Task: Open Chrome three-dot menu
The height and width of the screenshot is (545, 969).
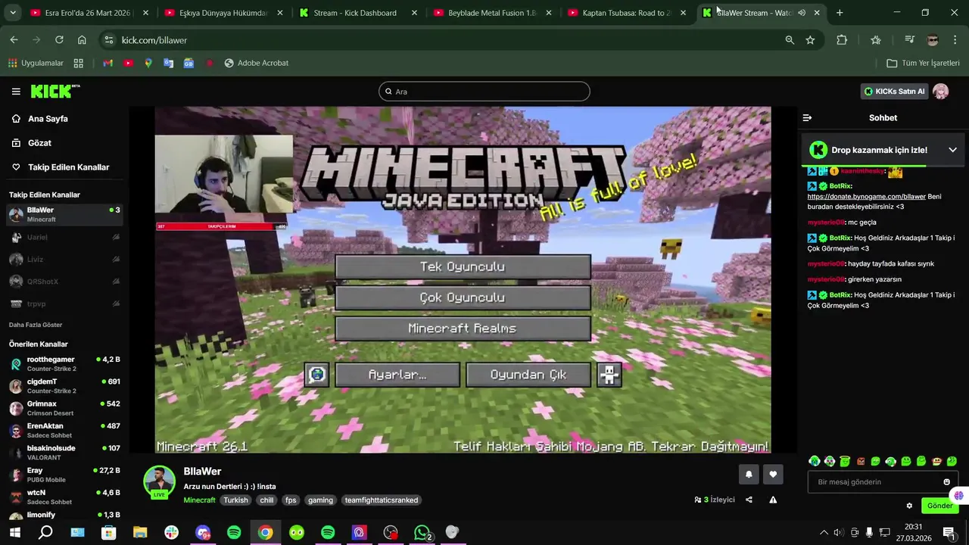Action: [x=955, y=40]
